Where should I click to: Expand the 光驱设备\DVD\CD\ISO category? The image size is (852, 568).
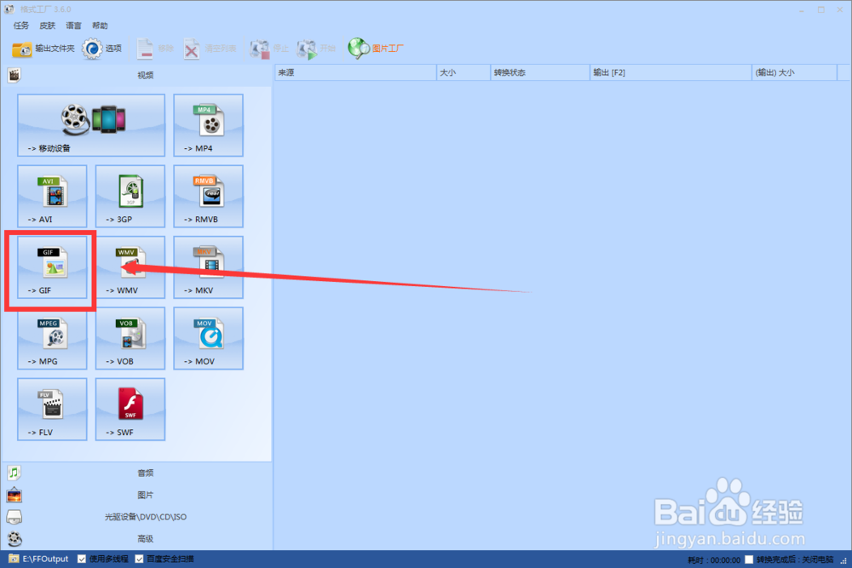pyautogui.click(x=137, y=517)
